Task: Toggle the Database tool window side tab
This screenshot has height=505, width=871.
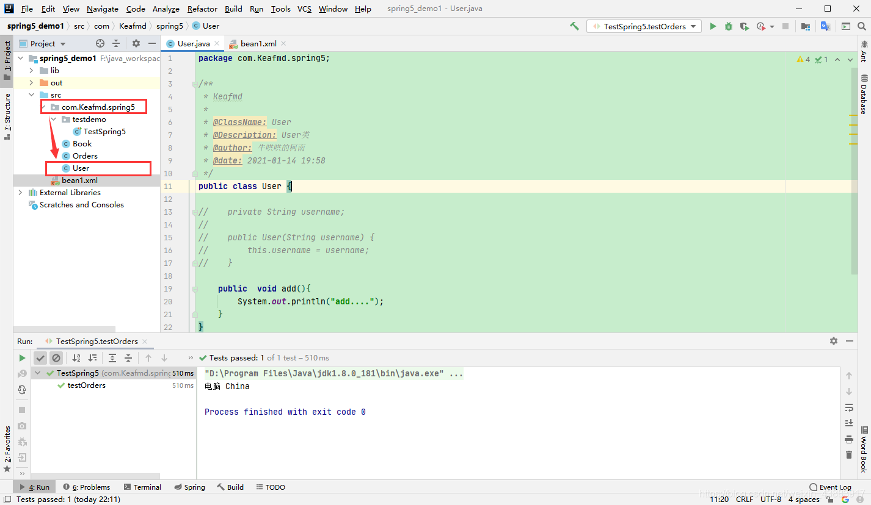Action: point(864,94)
